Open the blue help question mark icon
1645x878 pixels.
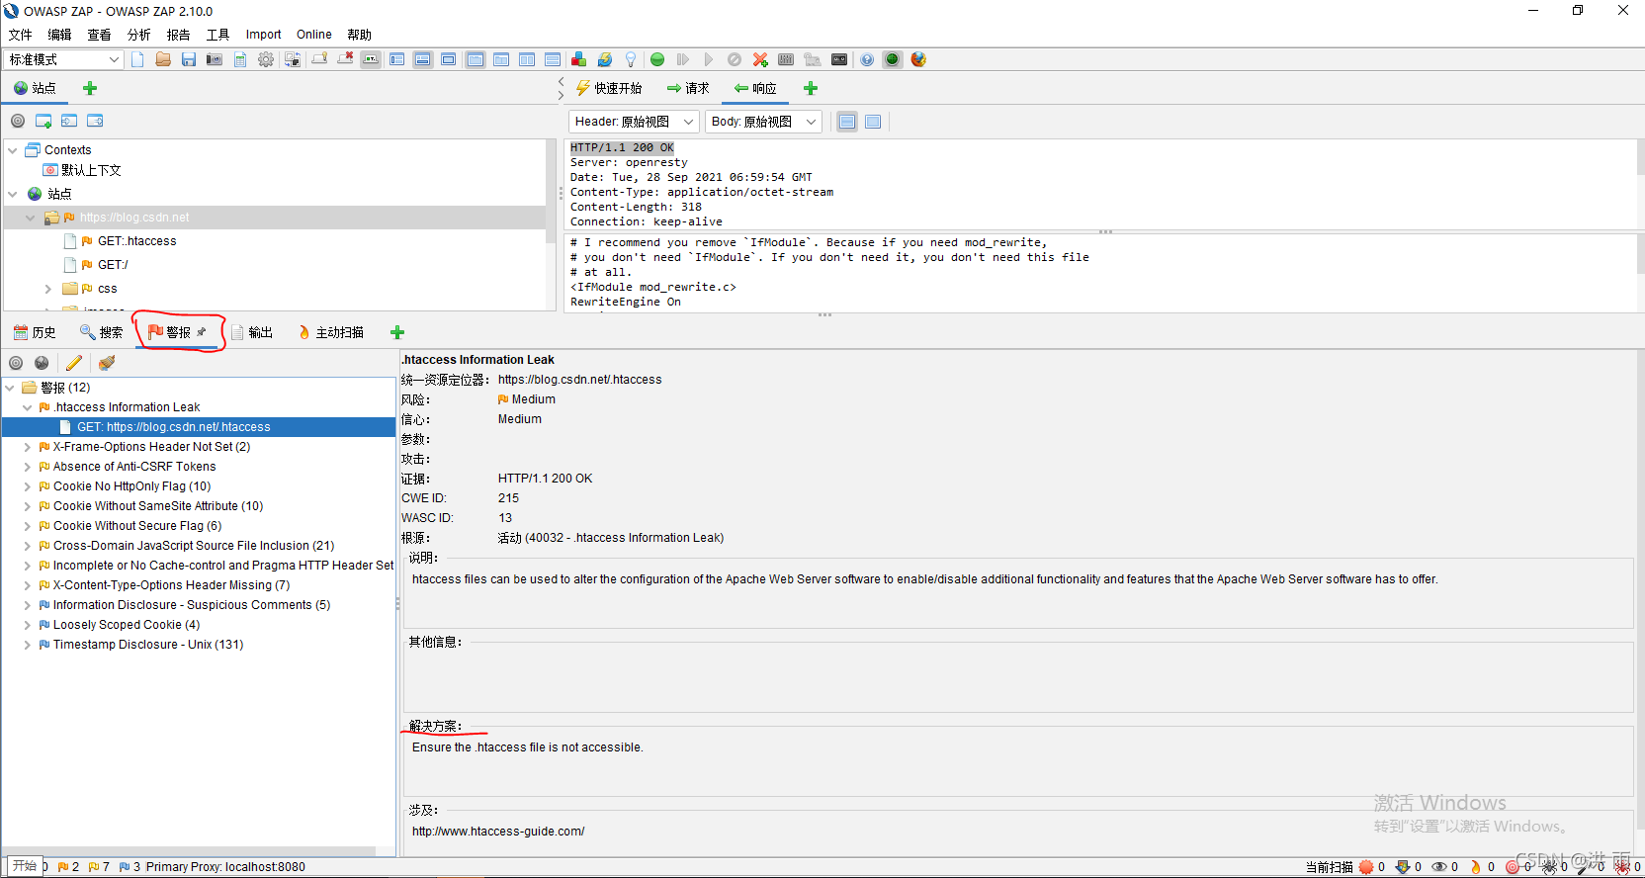[x=867, y=59]
